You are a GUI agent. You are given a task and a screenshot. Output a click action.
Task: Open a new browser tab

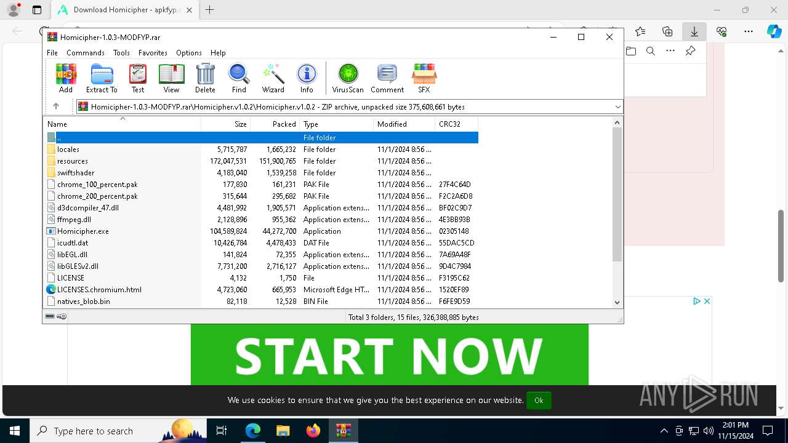210,10
